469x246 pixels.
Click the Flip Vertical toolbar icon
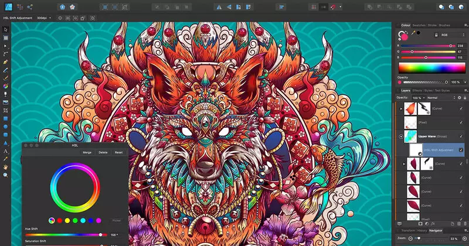coord(229,7)
